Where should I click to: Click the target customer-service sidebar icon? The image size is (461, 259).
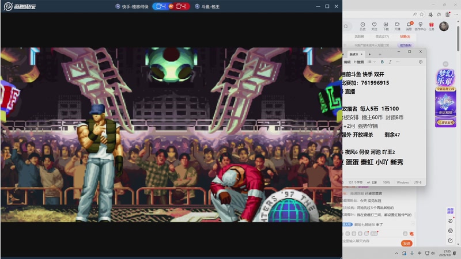pos(450,231)
